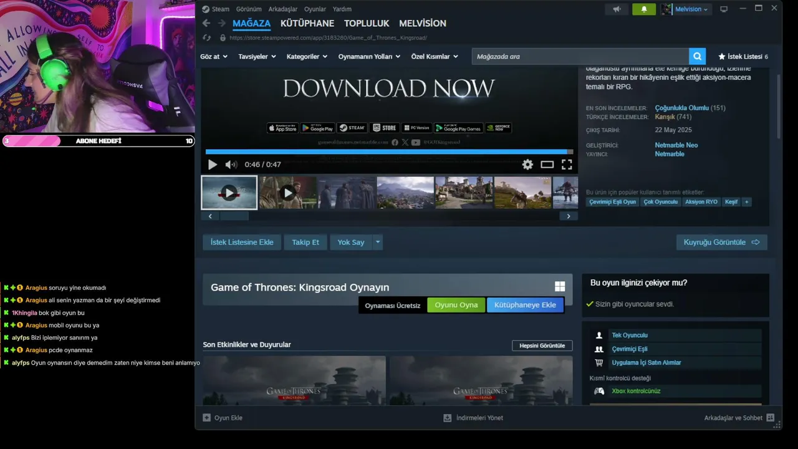Click the single player icon
The image size is (798, 449).
[599, 336]
